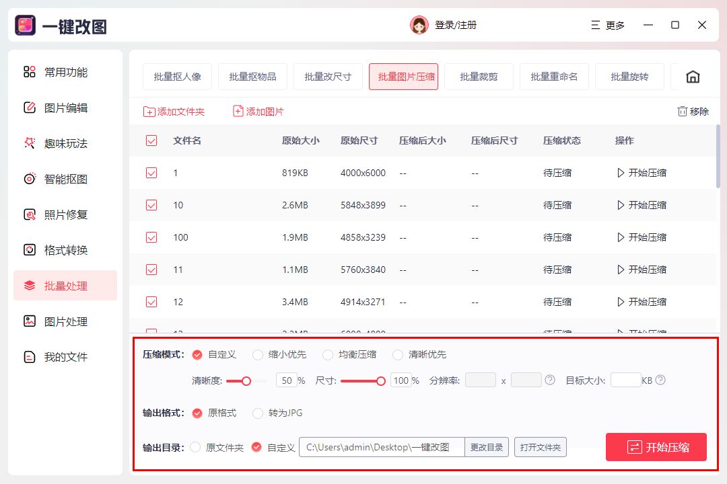
Task: Switch to the 批量改尺寸 tab
Action: point(328,77)
